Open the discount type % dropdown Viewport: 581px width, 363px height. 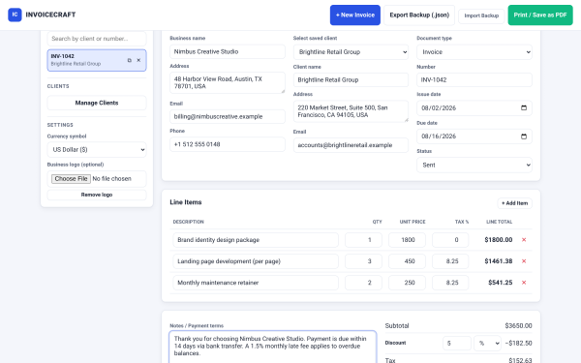[x=487, y=344]
